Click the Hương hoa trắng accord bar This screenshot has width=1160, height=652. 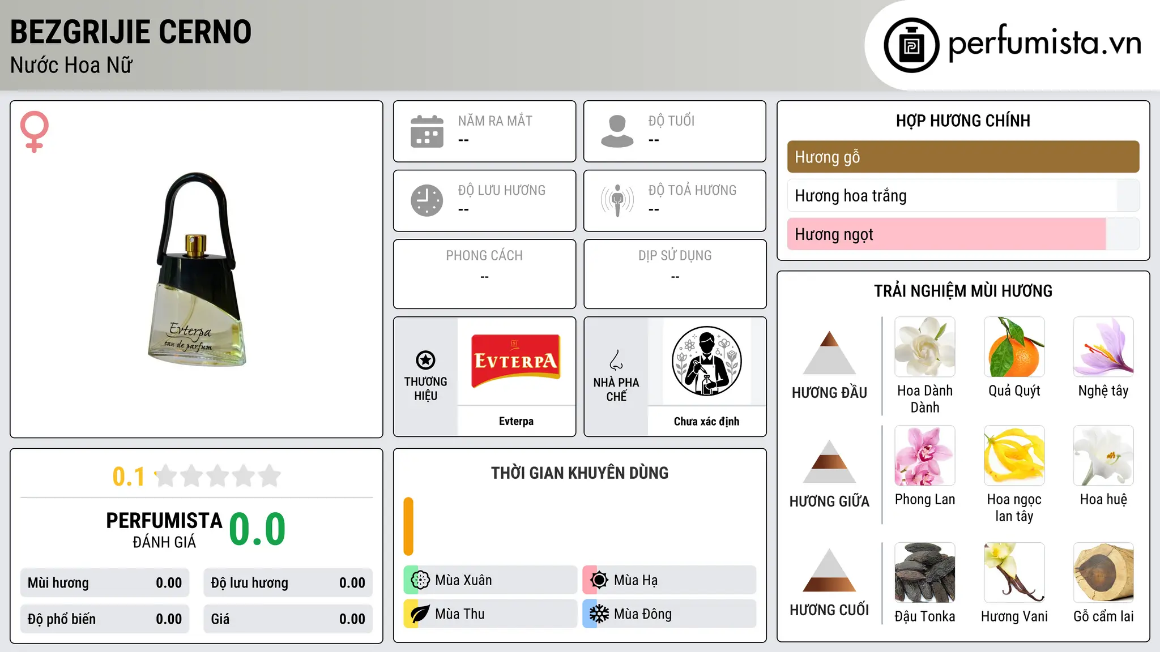click(x=963, y=195)
